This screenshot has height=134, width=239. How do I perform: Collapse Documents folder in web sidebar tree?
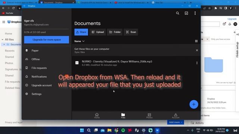click(4, 45)
